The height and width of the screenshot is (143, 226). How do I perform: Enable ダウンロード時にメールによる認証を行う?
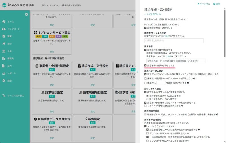pyautogui.click(x=147, y=141)
